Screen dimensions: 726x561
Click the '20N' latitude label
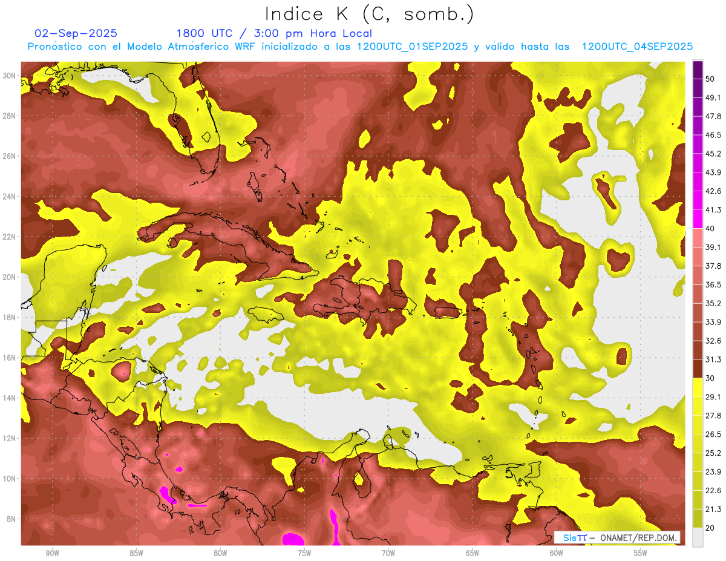point(8,277)
